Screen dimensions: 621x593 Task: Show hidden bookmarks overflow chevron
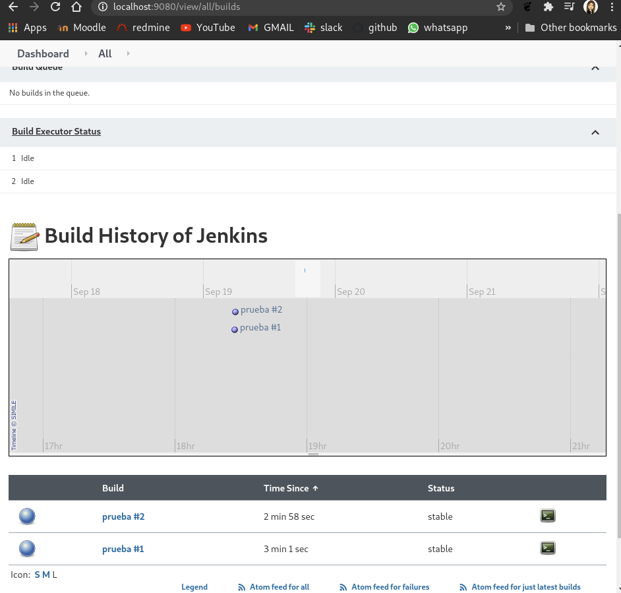[508, 28]
